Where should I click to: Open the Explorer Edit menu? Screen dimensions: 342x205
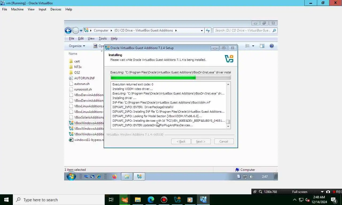[81, 38]
